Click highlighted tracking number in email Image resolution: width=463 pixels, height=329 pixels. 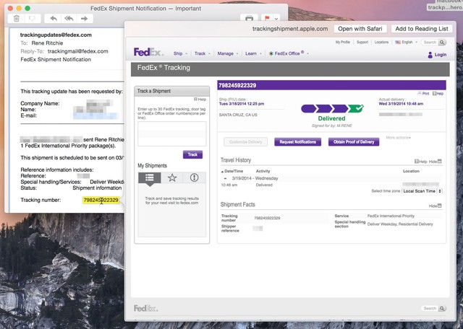point(101,201)
